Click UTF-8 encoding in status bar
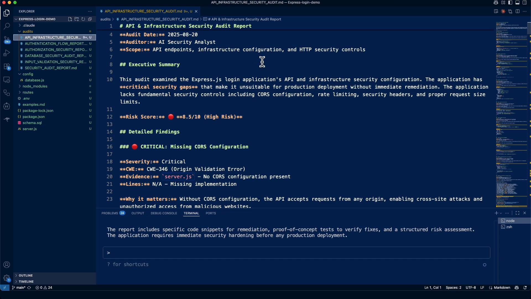 pyautogui.click(x=471, y=288)
